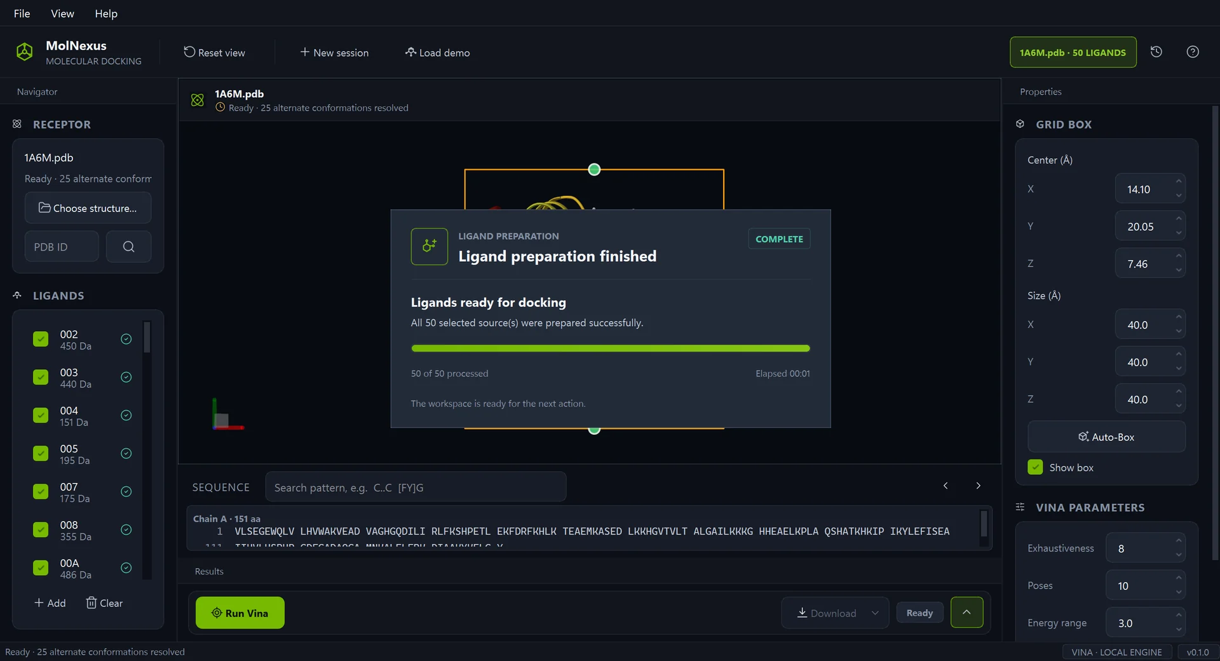Viewport: 1220px width, 661px height.
Task: Open help via question mark icon
Action: click(x=1193, y=52)
